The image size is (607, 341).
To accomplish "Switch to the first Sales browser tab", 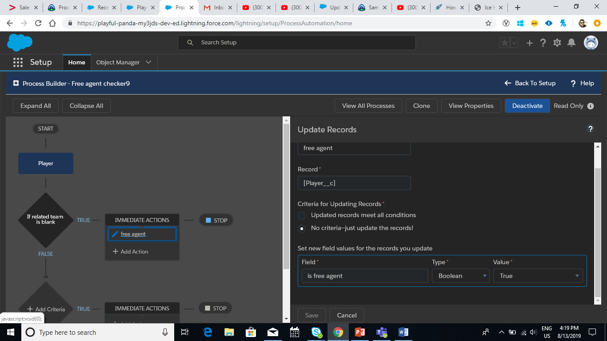I will 24,8.
